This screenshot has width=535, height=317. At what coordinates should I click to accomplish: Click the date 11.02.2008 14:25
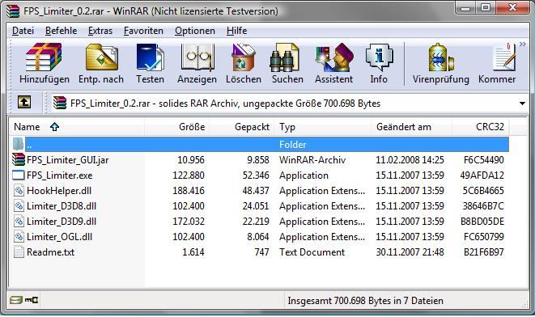(x=410, y=160)
